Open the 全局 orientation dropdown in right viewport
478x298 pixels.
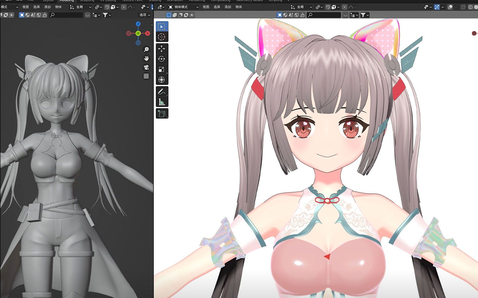(302, 7)
